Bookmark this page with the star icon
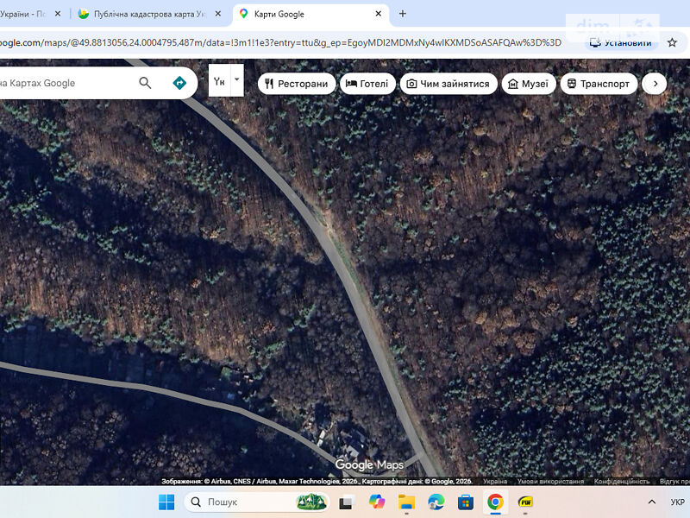 coord(672,42)
